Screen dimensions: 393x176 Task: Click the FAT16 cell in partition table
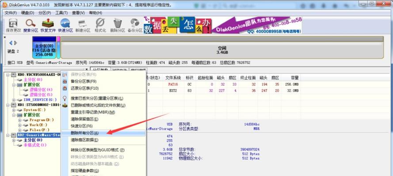point(173,84)
